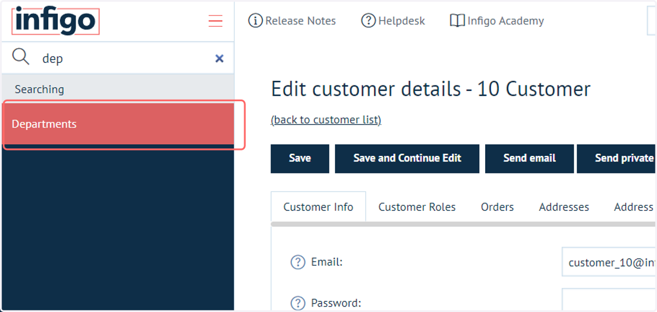Open Infigo Academy link
The width and height of the screenshot is (657, 312).
(x=506, y=21)
